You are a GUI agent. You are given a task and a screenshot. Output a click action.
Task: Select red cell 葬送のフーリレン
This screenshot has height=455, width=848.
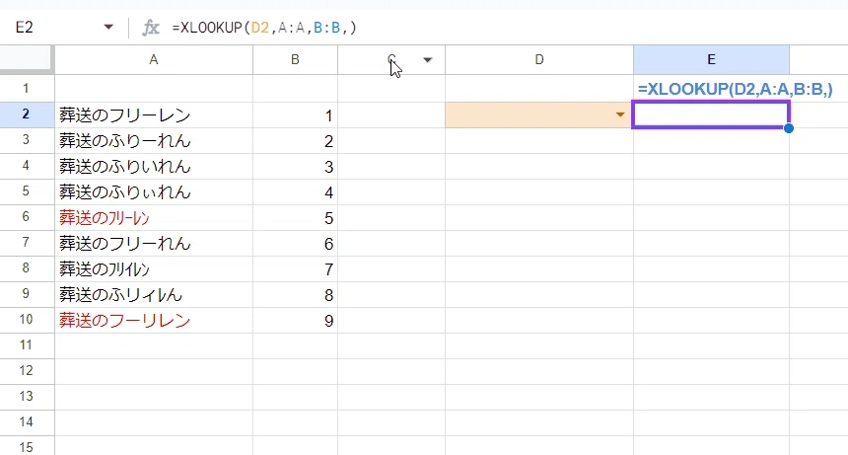click(x=154, y=321)
